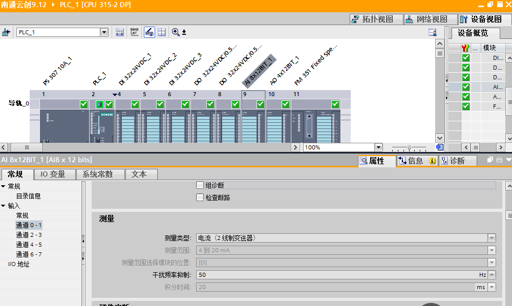This screenshot has height=306, width=512.
Task: Collapse the 常规 tree node at the top
Action: coord(3,186)
